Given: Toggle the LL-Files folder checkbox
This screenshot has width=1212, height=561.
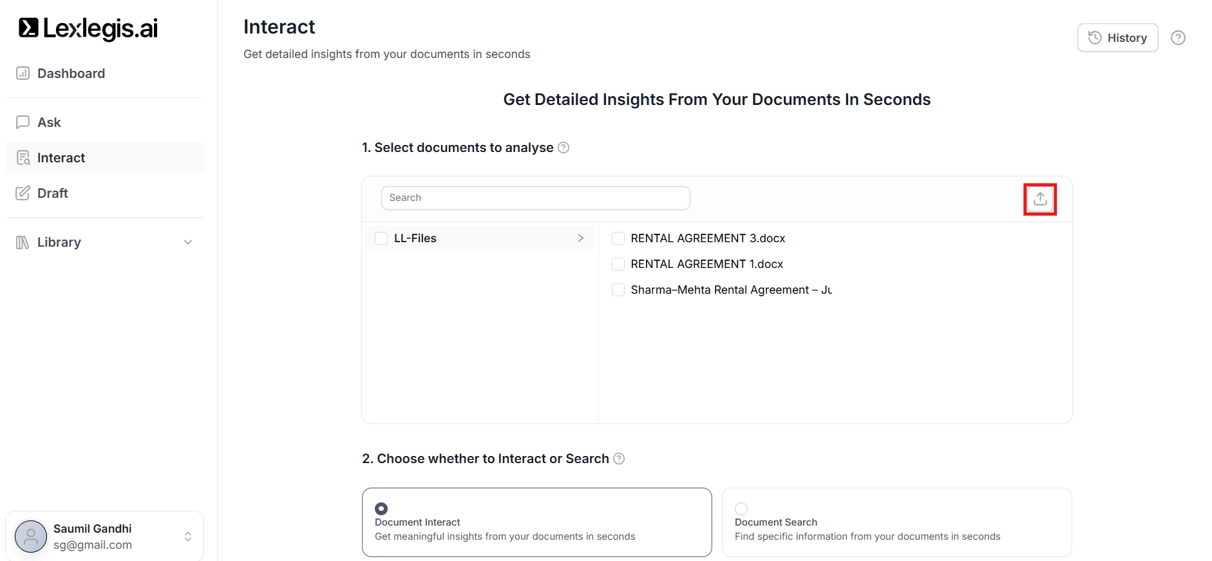Looking at the screenshot, I should [381, 238].
